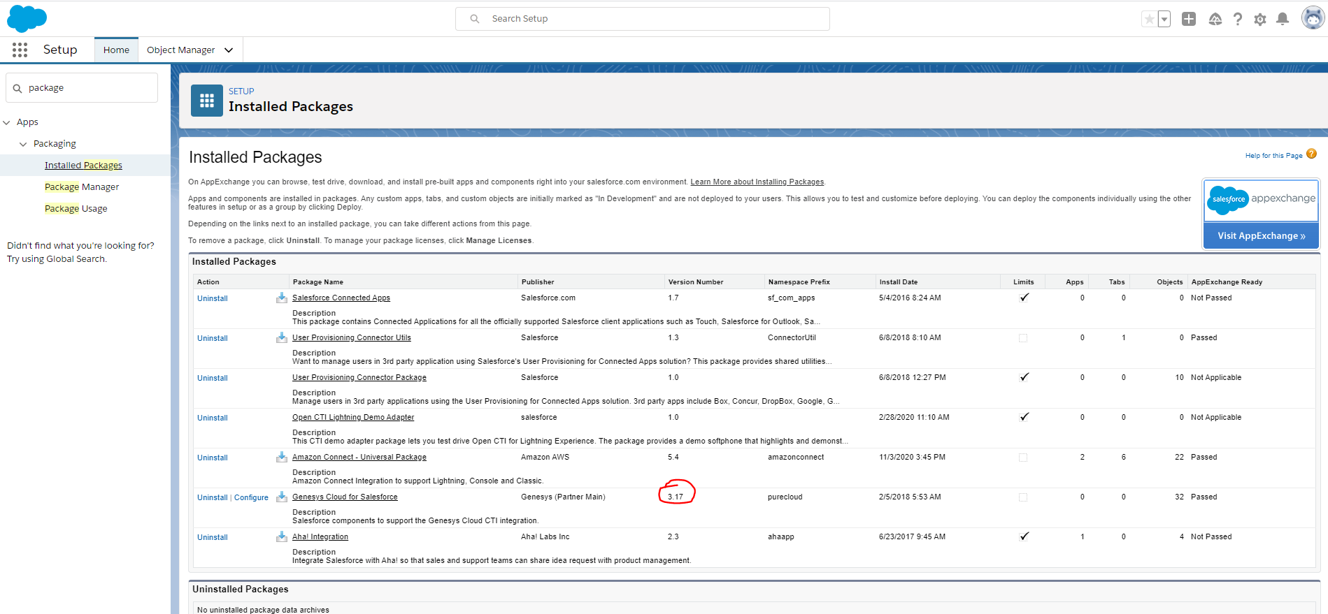The height and width of the screenshot is (614, 1328).
Task: Collapse the Apps section in sidebar
Action: coord(7,122)
